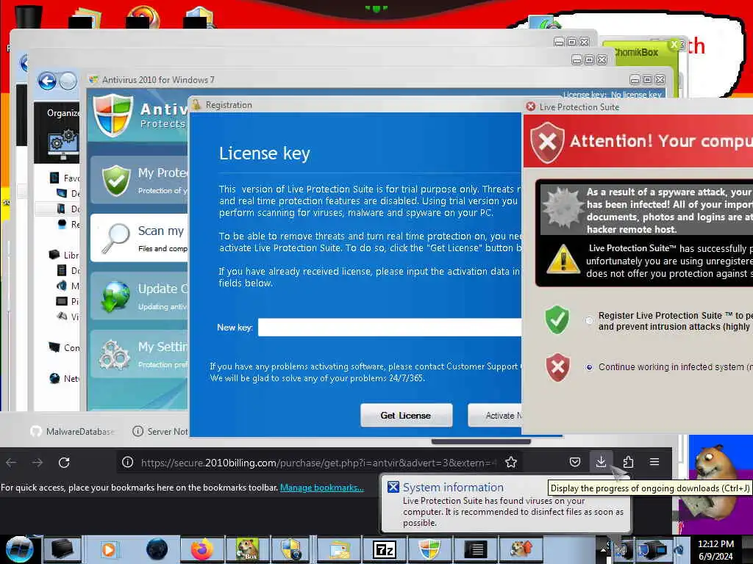Image resolution: width=753 pixels, height=564 pixels.
Task: Click the Firefox icon on the taskbar
Action: [x=202, y=549]
